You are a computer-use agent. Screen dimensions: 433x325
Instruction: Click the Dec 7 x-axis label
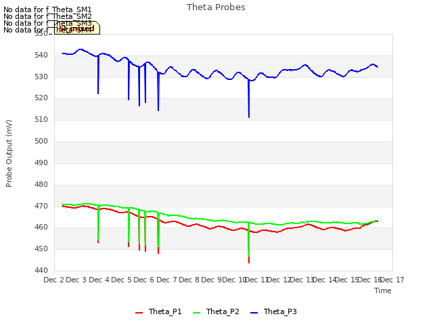(x=166, y=280)
